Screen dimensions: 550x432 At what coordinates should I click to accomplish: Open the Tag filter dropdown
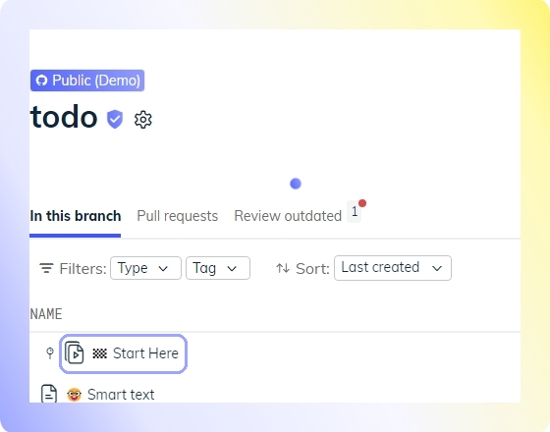(218, 268)
